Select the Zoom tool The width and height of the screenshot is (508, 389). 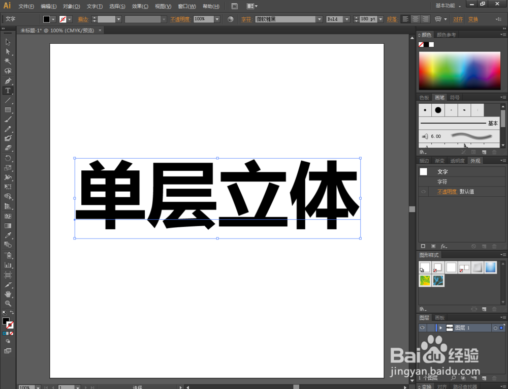pyautogui.click(x=8, y=303)
